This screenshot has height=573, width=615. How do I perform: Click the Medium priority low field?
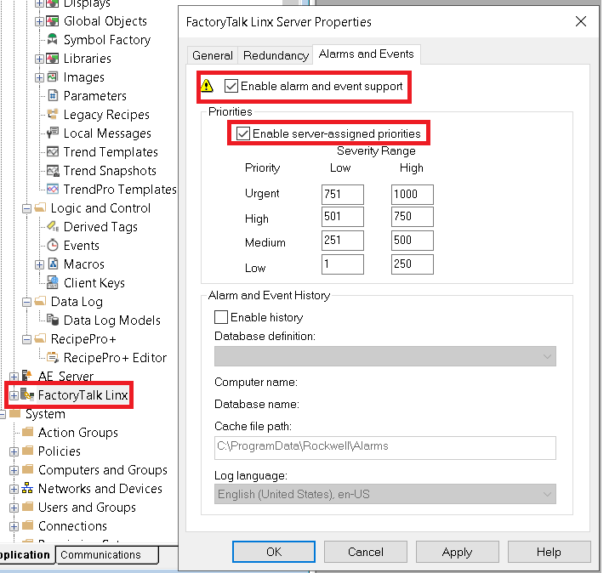point(343,241)
